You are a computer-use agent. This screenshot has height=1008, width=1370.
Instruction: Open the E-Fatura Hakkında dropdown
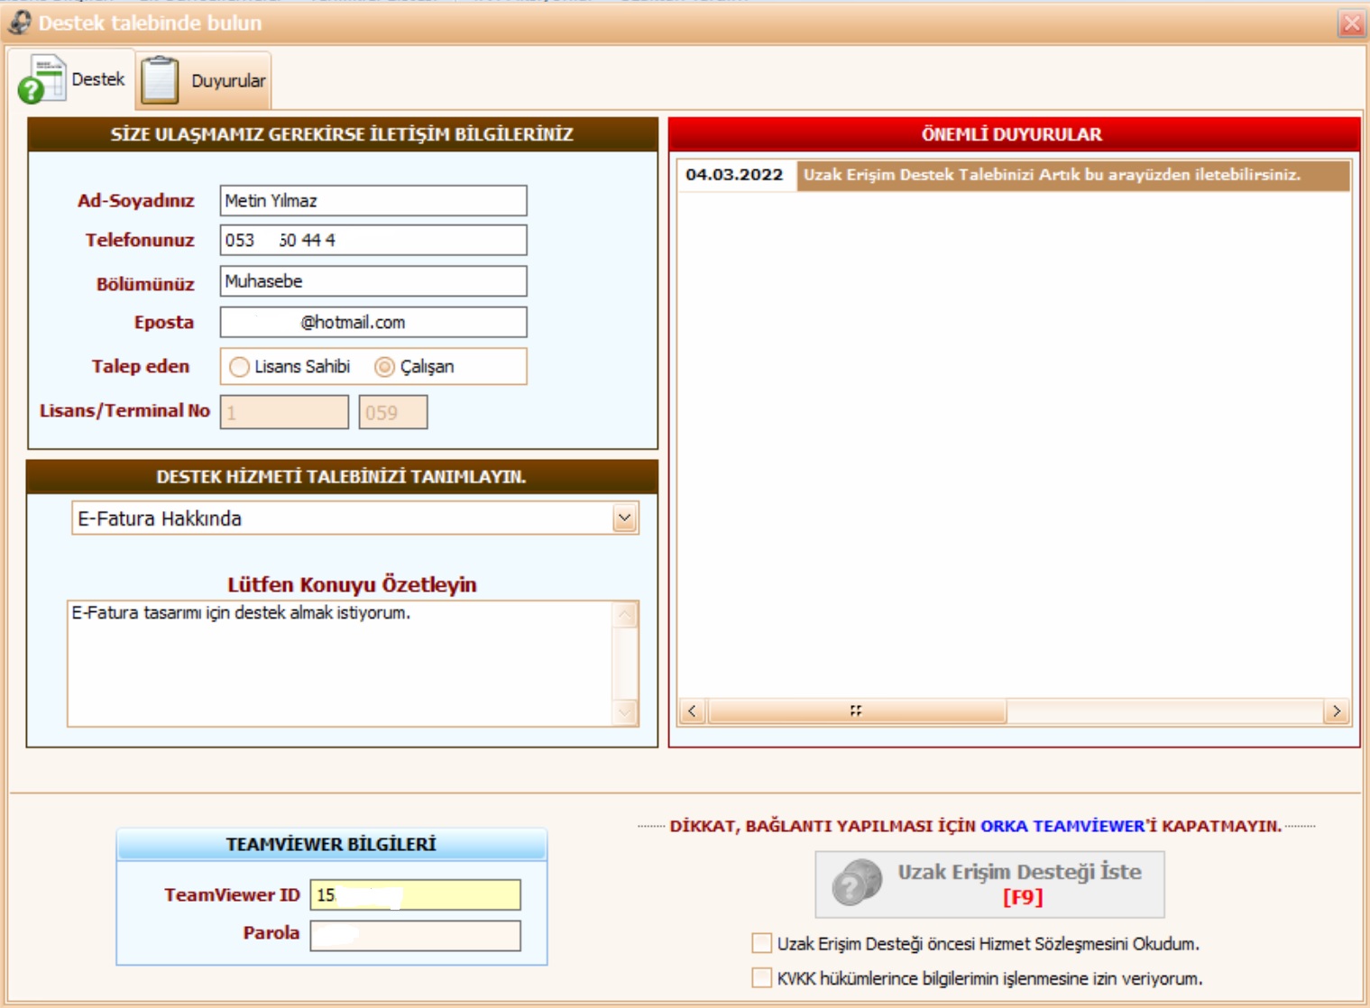pos(624,518)
